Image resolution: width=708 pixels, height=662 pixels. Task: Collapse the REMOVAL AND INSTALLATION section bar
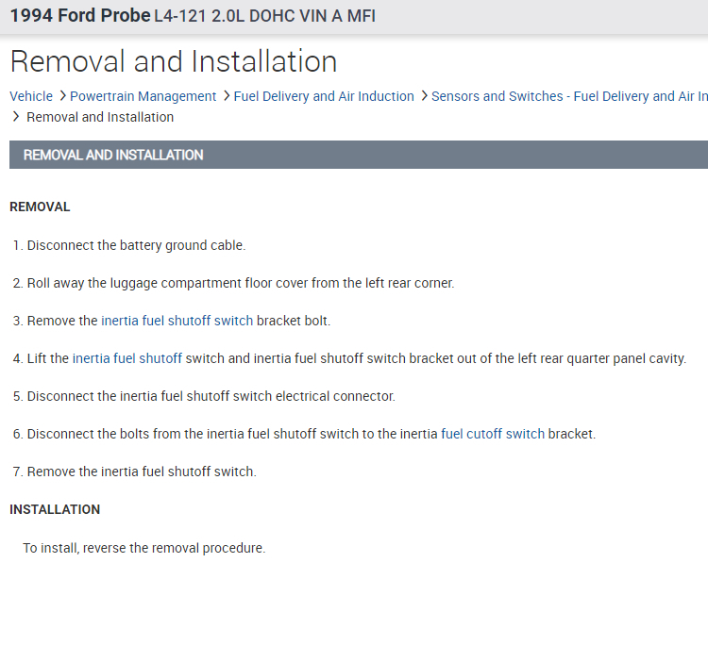[359, 155]
